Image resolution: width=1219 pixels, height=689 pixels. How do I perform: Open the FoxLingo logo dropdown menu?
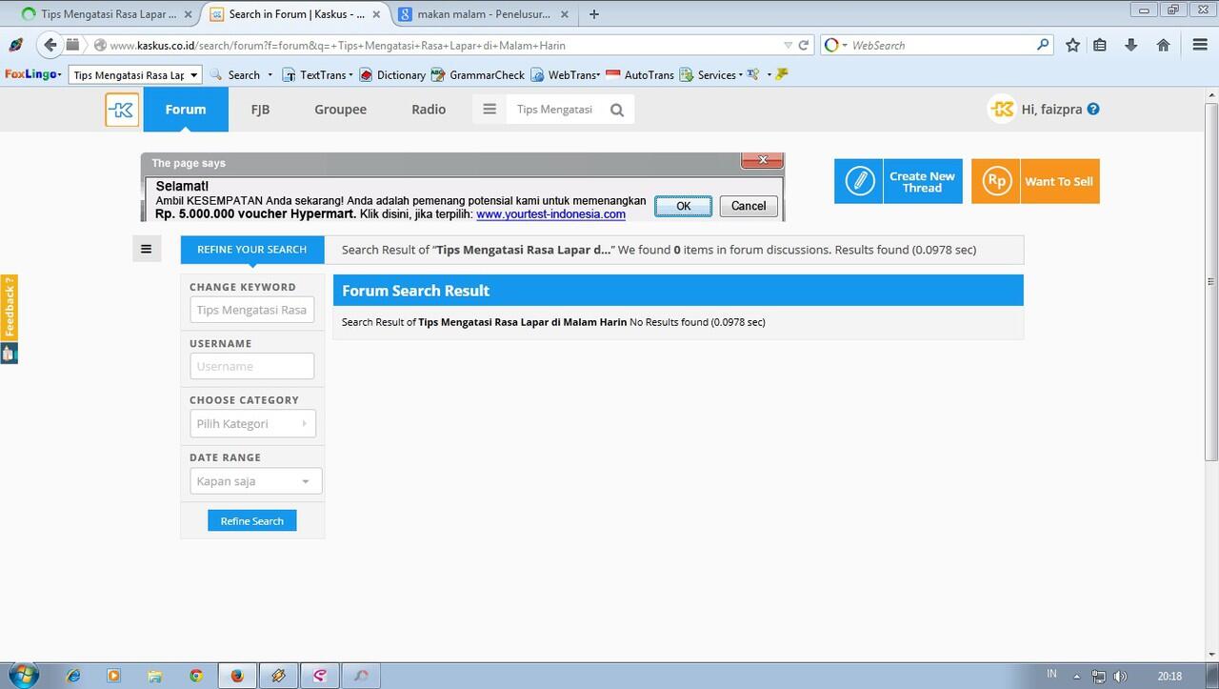pyautogui.click(x=33, y=74)
